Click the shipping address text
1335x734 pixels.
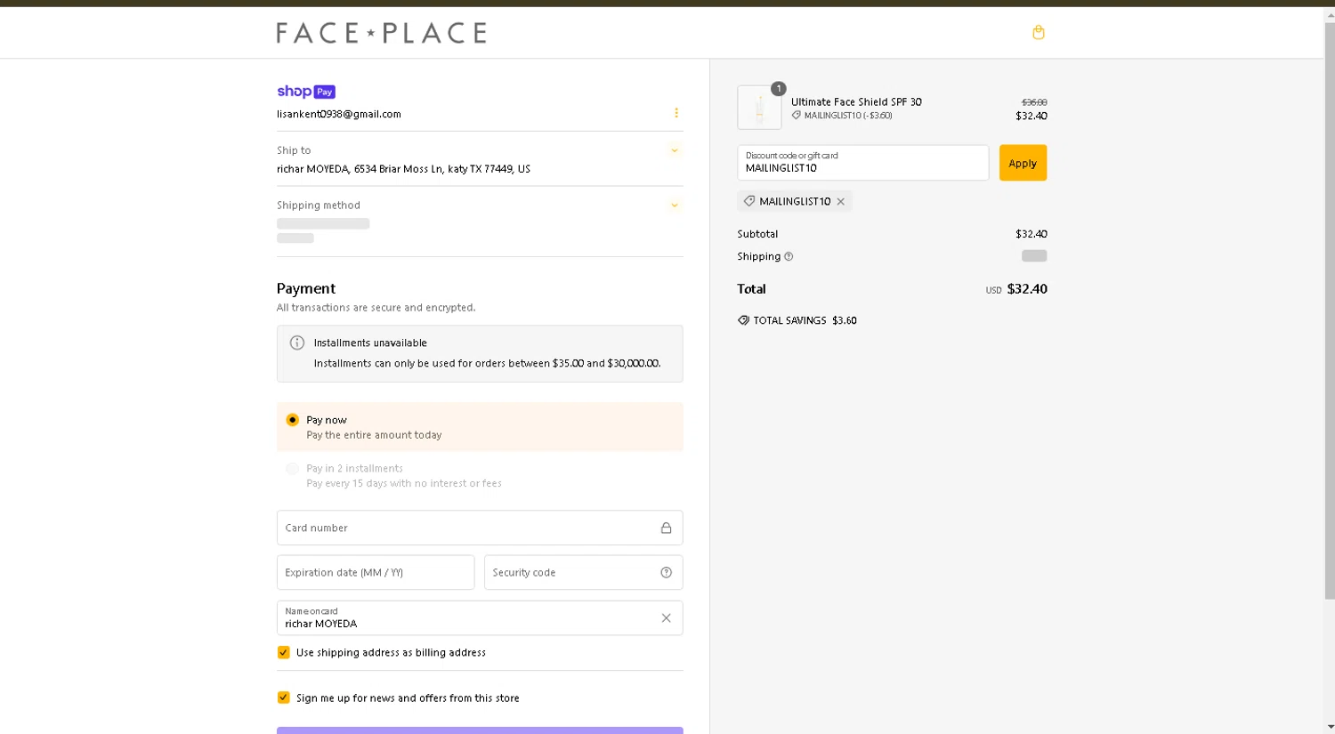coord(403,169)
